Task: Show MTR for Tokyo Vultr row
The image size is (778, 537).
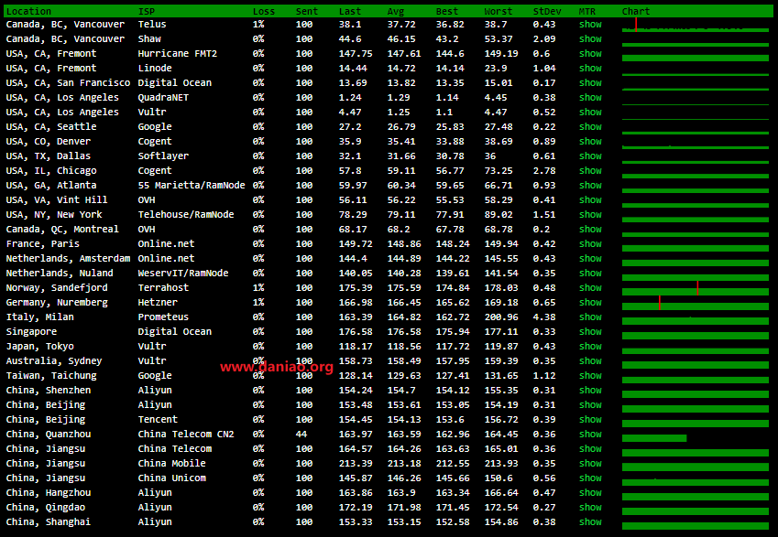Action: [590, 347]
